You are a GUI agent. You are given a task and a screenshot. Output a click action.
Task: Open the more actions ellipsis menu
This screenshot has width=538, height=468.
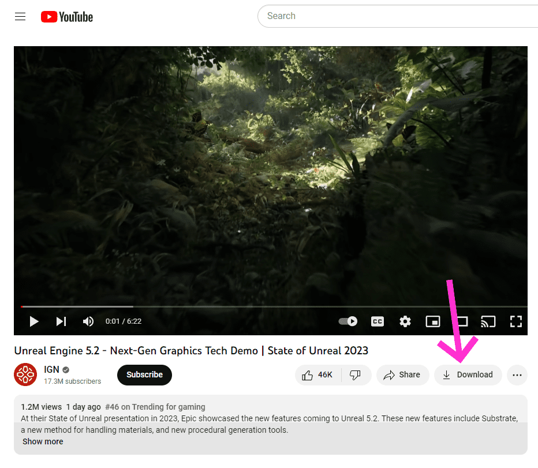[x=517, y=375]
